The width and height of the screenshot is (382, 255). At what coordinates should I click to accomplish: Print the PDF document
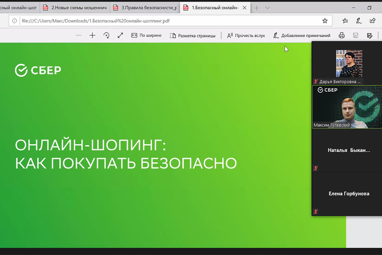tap(342, 36)
